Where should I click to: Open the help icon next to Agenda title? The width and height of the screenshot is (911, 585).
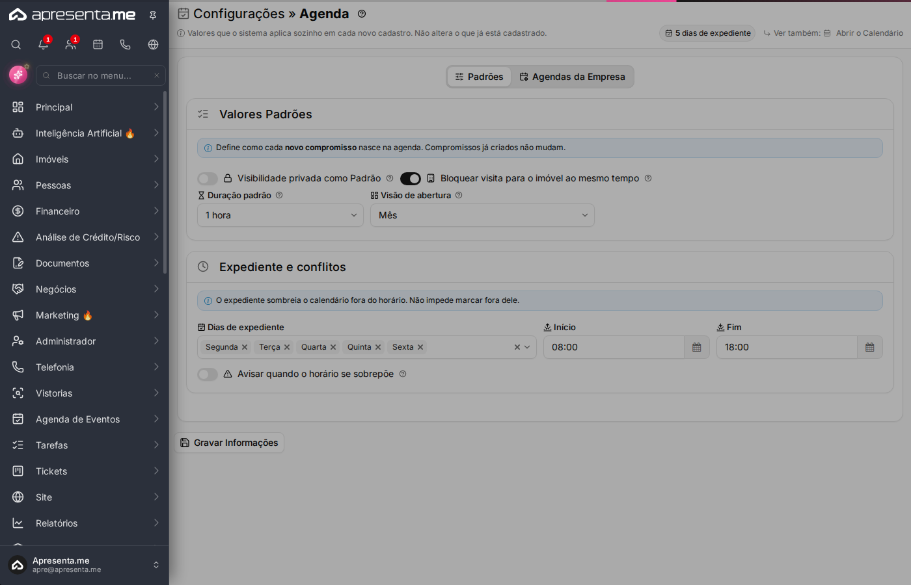362,14
